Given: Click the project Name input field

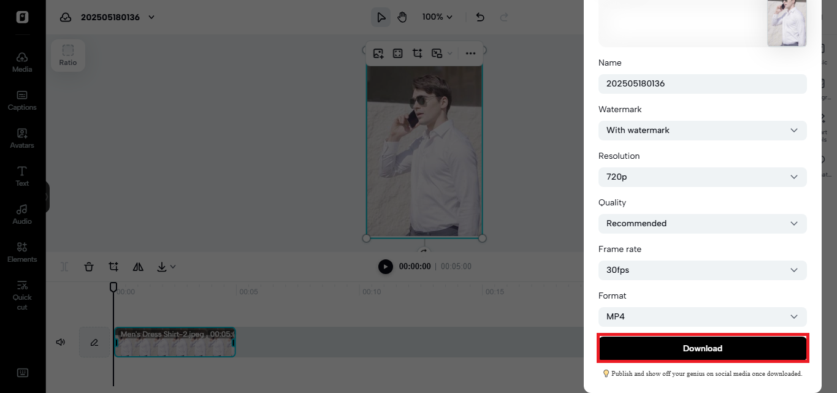Looking at the screenshot, I should pyautogui.click(x=702, y=83).
